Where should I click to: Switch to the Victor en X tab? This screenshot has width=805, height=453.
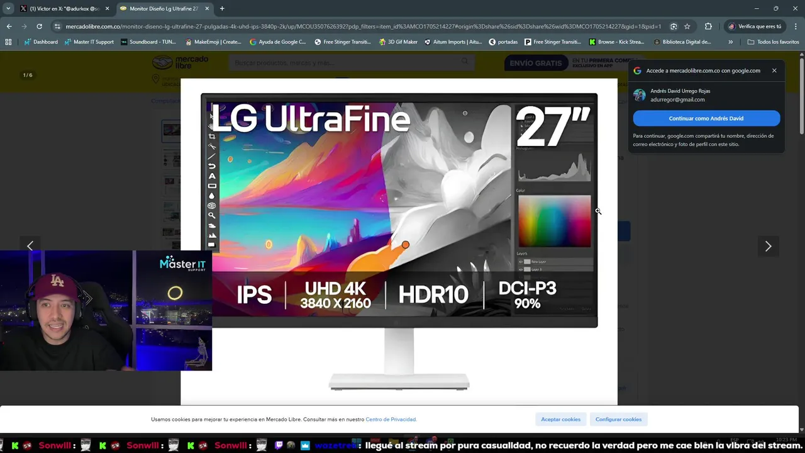[x=65, y=9]
